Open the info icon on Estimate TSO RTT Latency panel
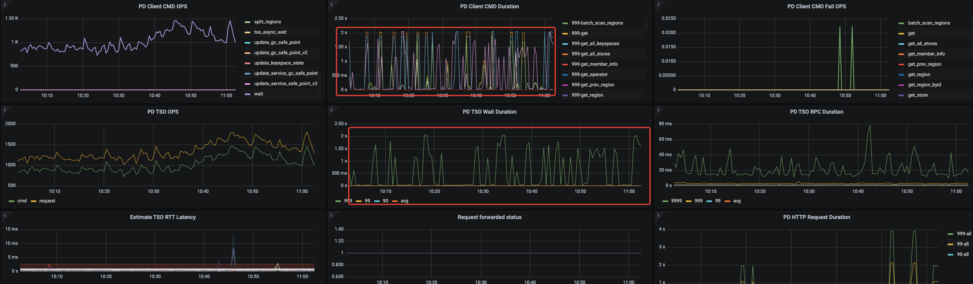Viewport: 973px width, 284px height. point(4,215)
